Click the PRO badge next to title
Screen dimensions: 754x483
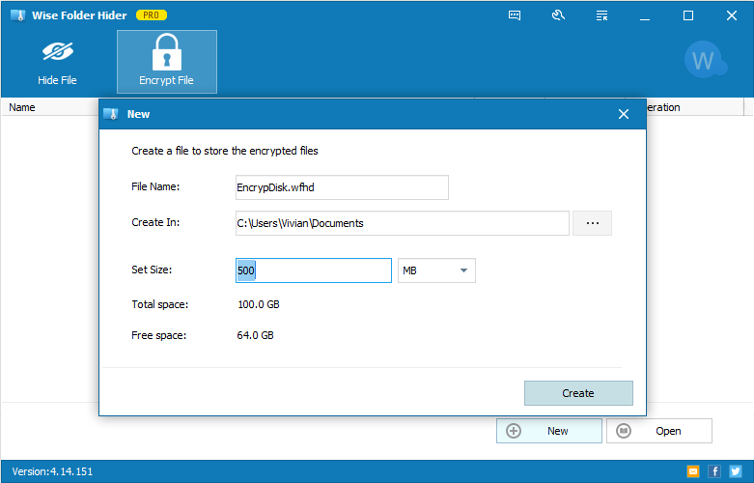point(152,15)
